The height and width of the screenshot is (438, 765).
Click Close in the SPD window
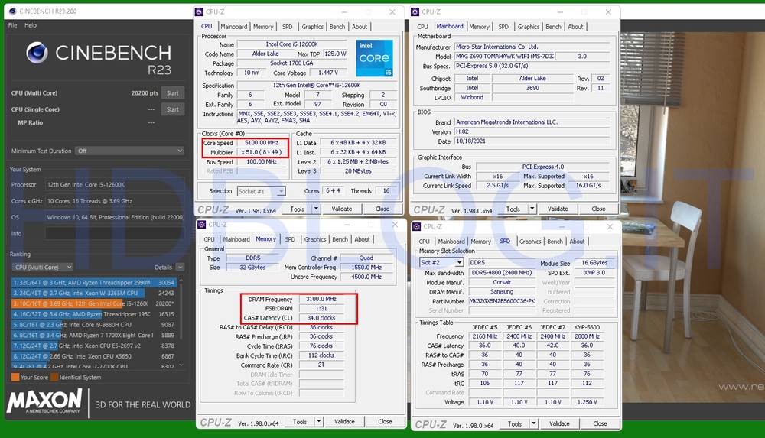600,423
